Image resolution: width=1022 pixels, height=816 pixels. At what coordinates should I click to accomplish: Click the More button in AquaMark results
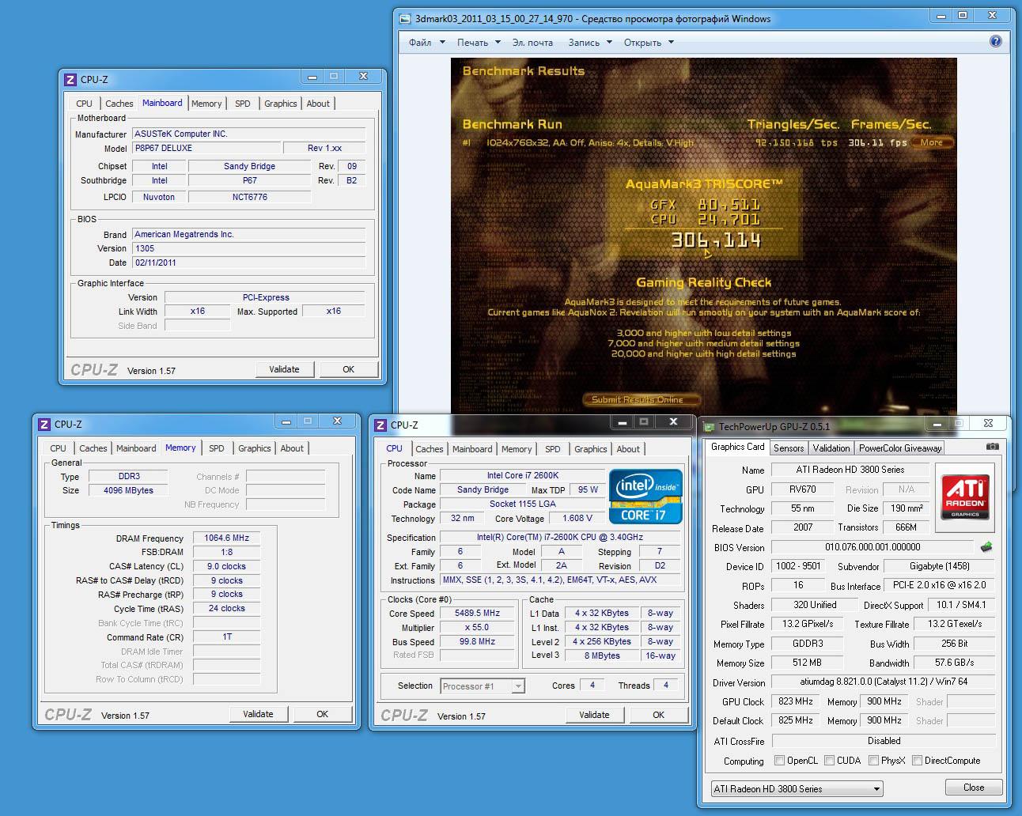[x=931, y=142]
